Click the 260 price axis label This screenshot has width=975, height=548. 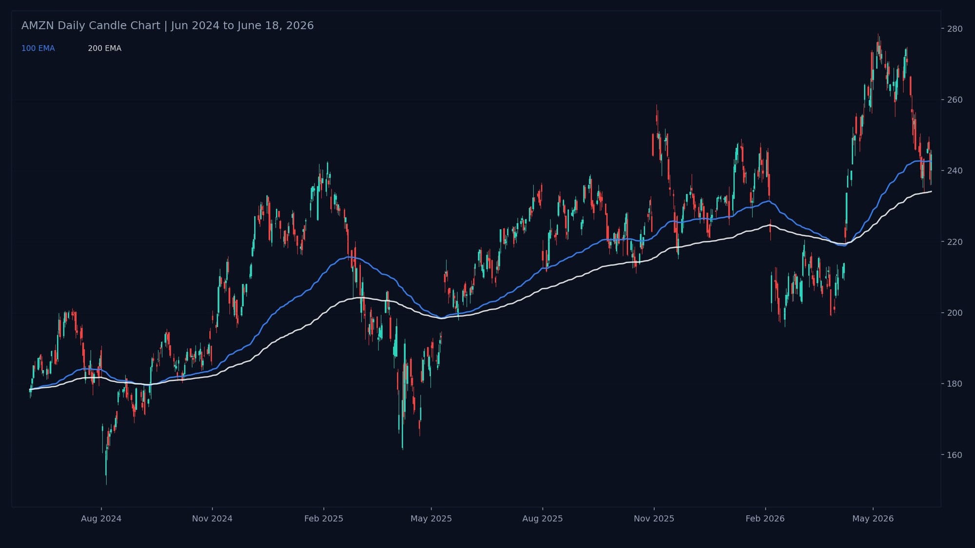(x=955, y=100)
